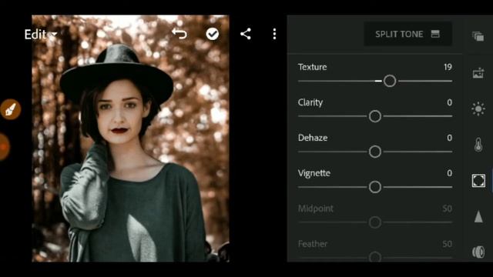The height and width of the screenshot is (277, 493).
Task: Undo the last edit
Action: click(179, 34)
